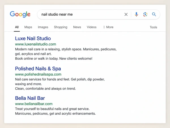Go to the Videos tab
The height and width of the screenshot is (128, 170).
(x=92, y=27)
